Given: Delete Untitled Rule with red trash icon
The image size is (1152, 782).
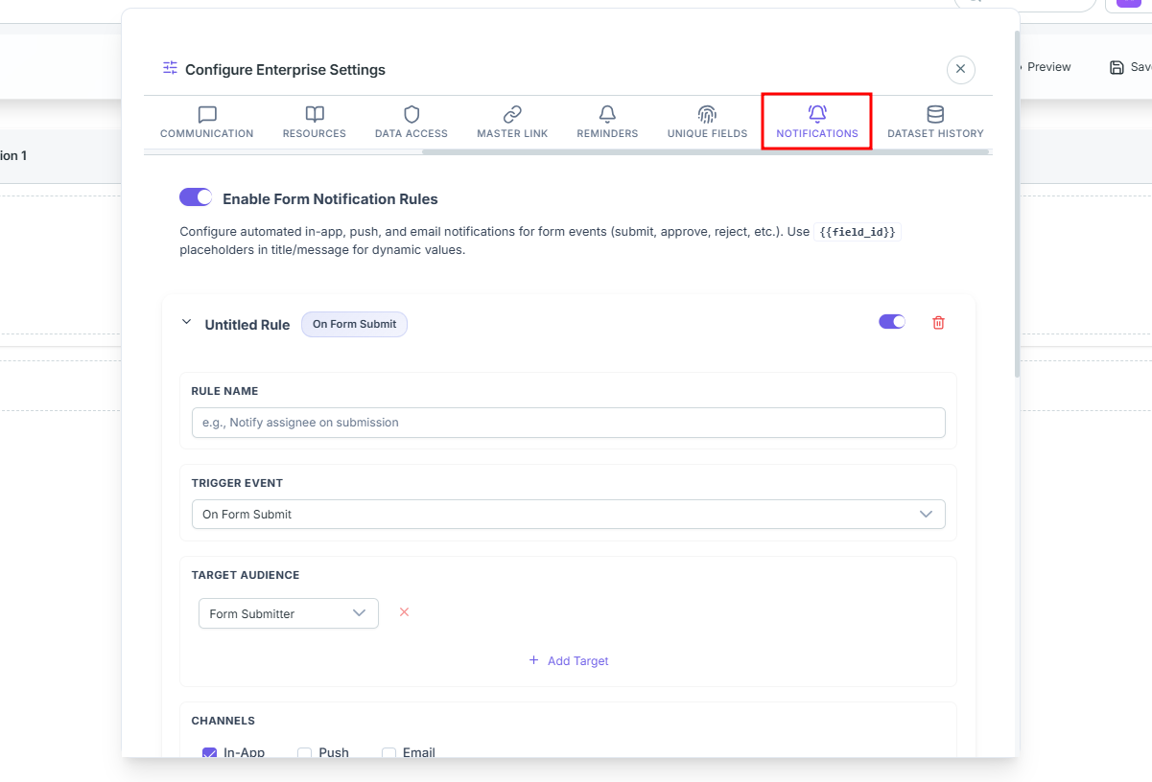Looking at the screenshot, I should pyautogui.click(x=938, y=323).
